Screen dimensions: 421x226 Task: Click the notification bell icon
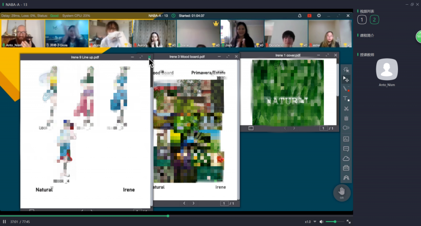click(x=300, y=16)
